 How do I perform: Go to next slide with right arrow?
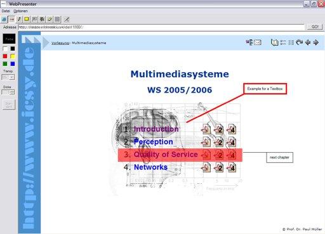point(316,42)
